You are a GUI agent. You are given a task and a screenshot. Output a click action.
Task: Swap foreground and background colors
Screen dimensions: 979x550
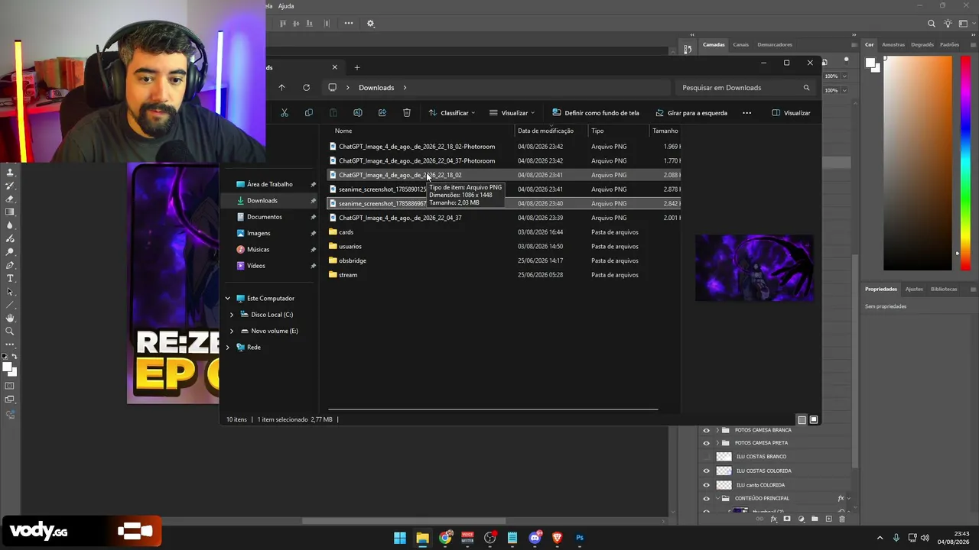point(15,357)
